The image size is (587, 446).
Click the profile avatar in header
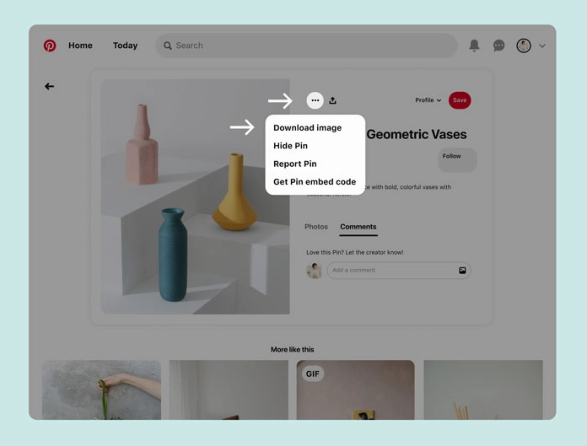(x=524, y=46)
